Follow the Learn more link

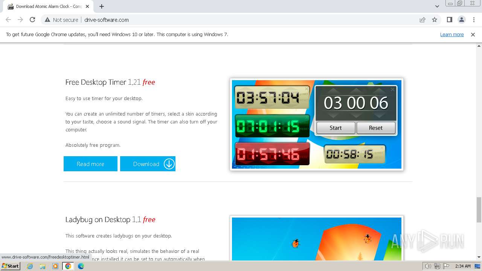[x=452, y=35]
